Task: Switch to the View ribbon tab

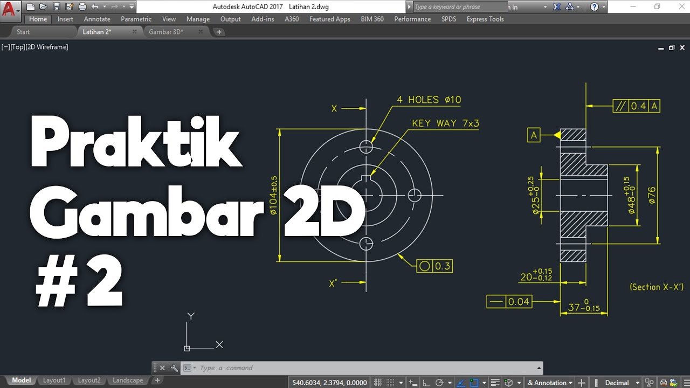Action: [x=169, y=19]
